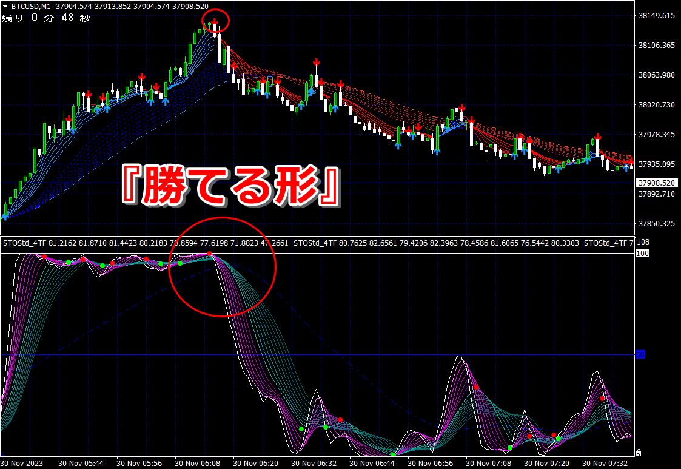Select the time label 30 Nov 07:08
The width and height of the screenshot is (681, 469).
[x=488, y=464]
